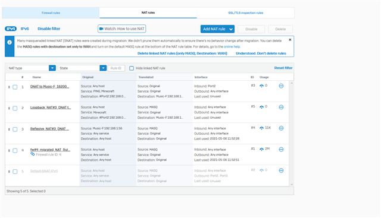Switch to IPv4 filter
This screenshot has width=381, height=218.
tap(11, 29)
